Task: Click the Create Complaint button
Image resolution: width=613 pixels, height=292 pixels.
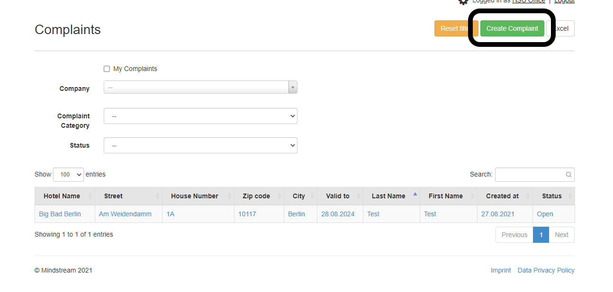Action: (512, 28)
